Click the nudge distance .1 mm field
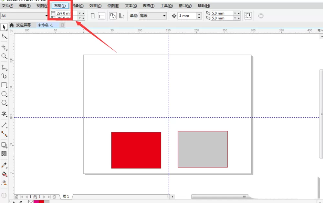Screen dimensions: 323x203 187,16
